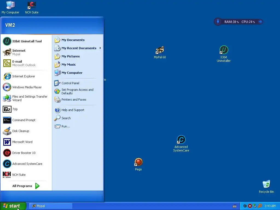This screenshot has width=280, height=210.
Task: Open My Computer from Start menu
Action: [x=78, y=73]
